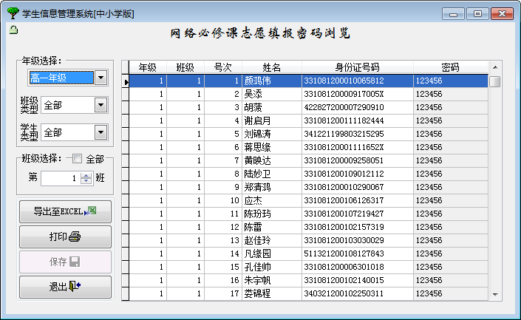Click the Excel icon on the export button
This screenshot has height=320, width=521.
coord(92,211)
